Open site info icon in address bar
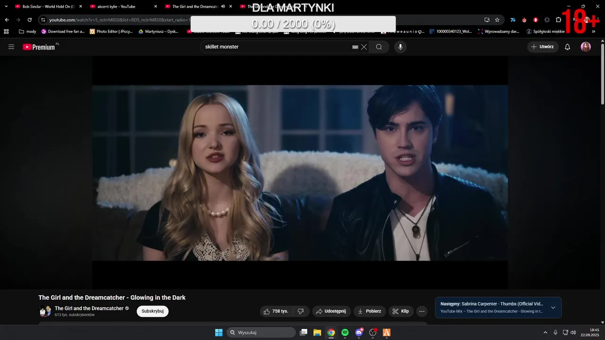605x340 pixels. (x=43, y=20)
